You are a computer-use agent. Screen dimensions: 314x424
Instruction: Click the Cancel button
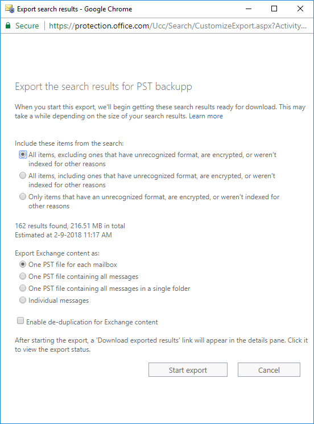tap(269, 369)
